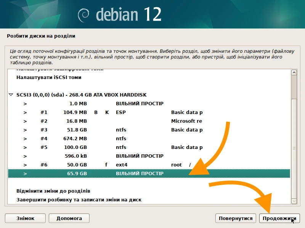Select partition #5 100.0 GB ntfs row
305x228 pixels.
click(x=149, y=147)
